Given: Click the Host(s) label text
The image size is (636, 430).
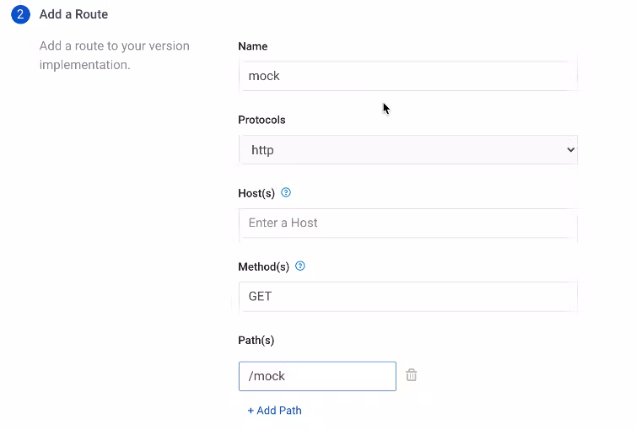Looking at the screenshot, I should pos(256,193).
